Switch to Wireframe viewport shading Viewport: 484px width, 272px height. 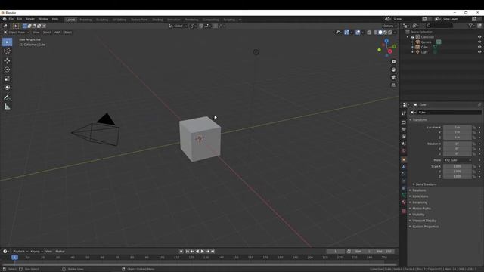coord(376,32)
